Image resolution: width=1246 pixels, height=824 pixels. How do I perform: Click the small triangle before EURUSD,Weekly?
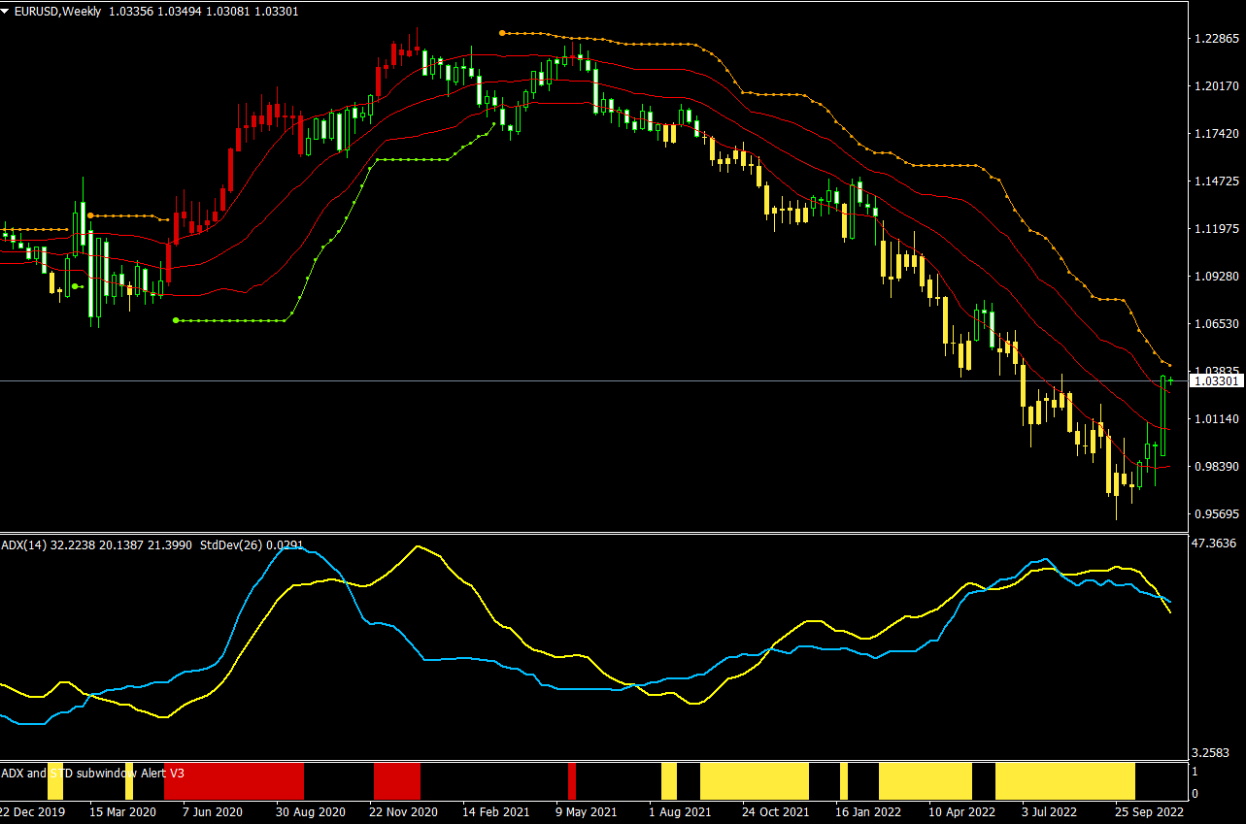click(6, 11)
